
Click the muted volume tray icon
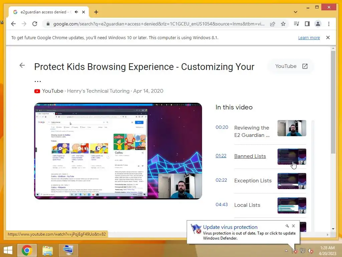310,251
